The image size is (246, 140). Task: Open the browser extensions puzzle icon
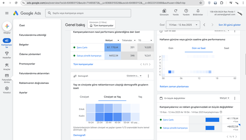pos(222,3)
